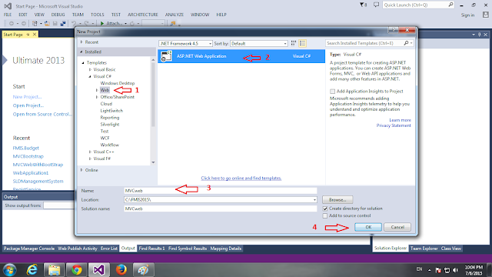Open the feedback icon in title bar

376,5
